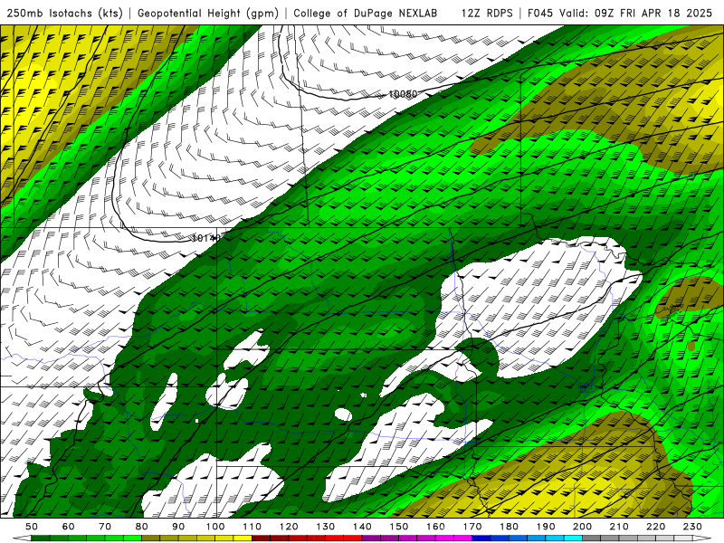724x543 pixels.
Task: Click the 150 value on the color scale
Action: coord(399,527)
